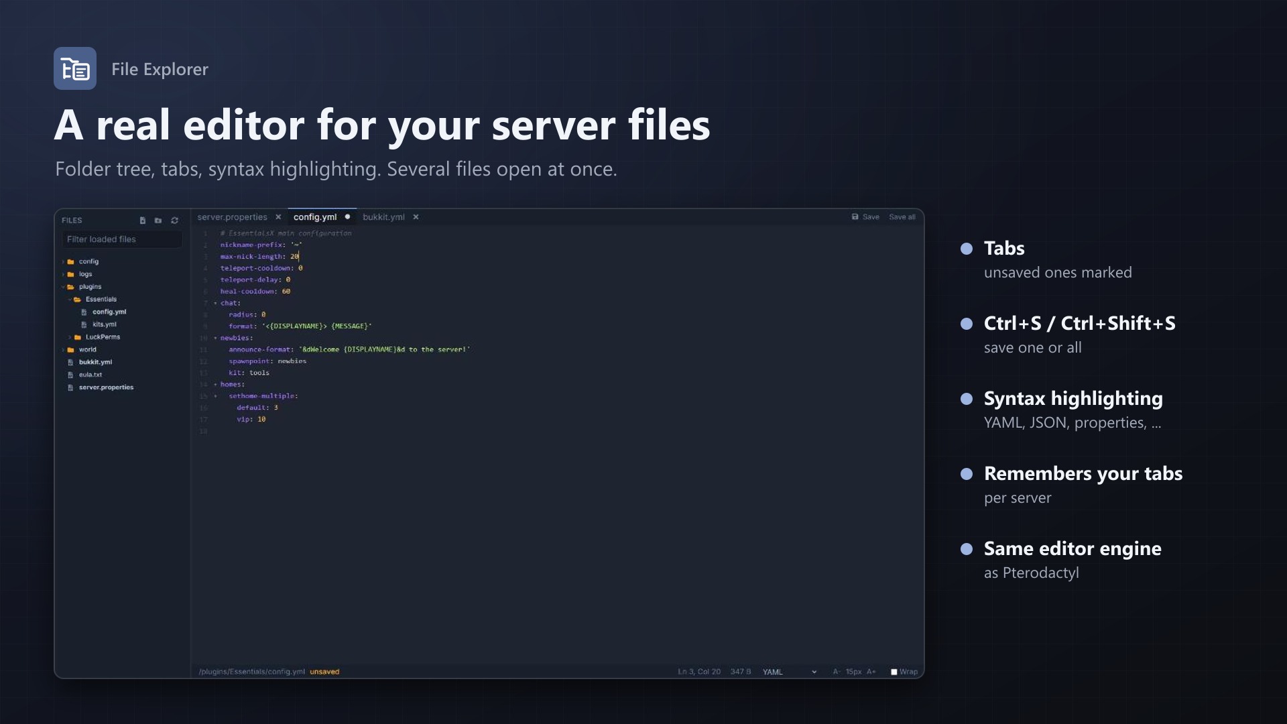Open config.yml in the Essentials folder
The image size is (1287, 724).
109,312
